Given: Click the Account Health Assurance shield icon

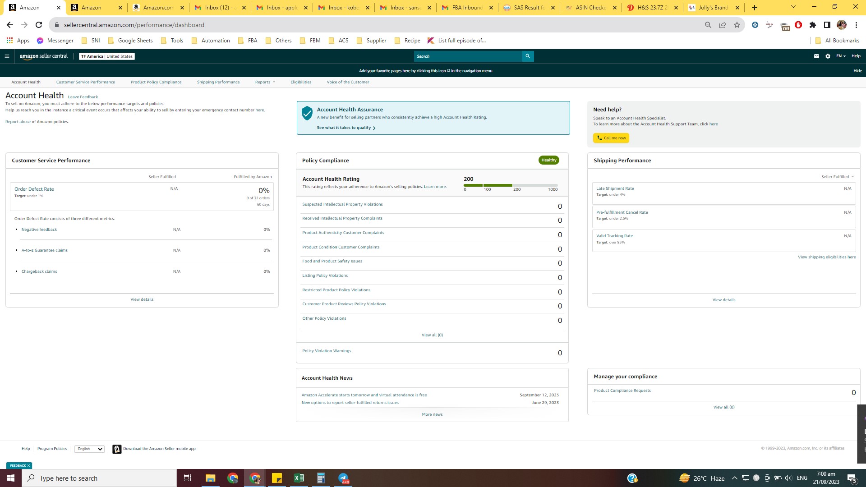Looking at the screenshot, I should coord(307,113).
